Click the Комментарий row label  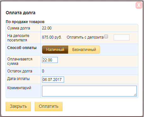point(19,88)
